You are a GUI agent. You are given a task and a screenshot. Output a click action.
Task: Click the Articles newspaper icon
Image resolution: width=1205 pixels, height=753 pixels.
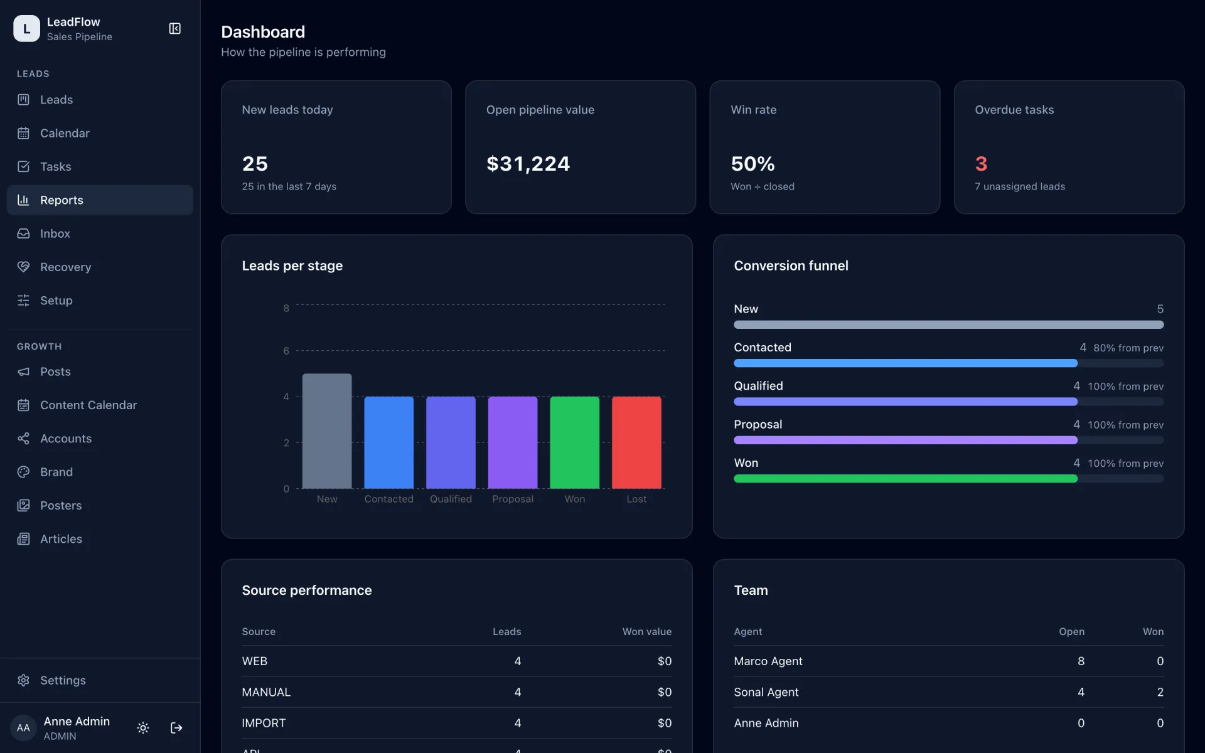23,539
